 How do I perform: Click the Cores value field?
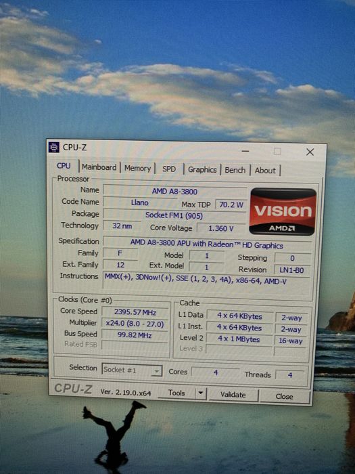click(x=216, y=372)
